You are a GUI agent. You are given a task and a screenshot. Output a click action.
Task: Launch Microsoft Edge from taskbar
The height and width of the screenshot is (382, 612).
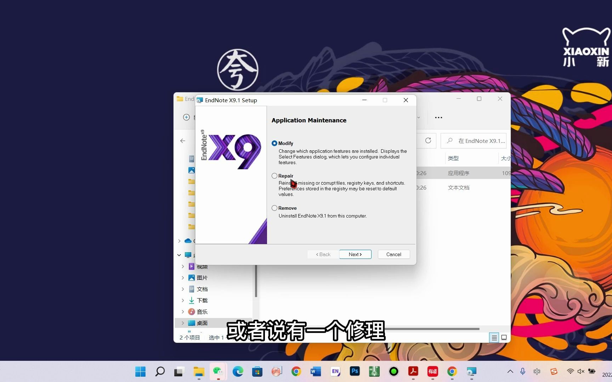pos(238,371)
